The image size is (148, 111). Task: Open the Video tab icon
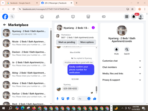[x=73, y=17]
